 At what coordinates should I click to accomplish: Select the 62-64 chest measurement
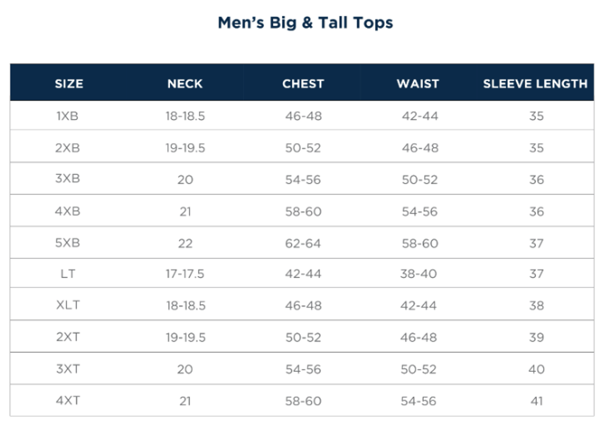pos(303,243)
